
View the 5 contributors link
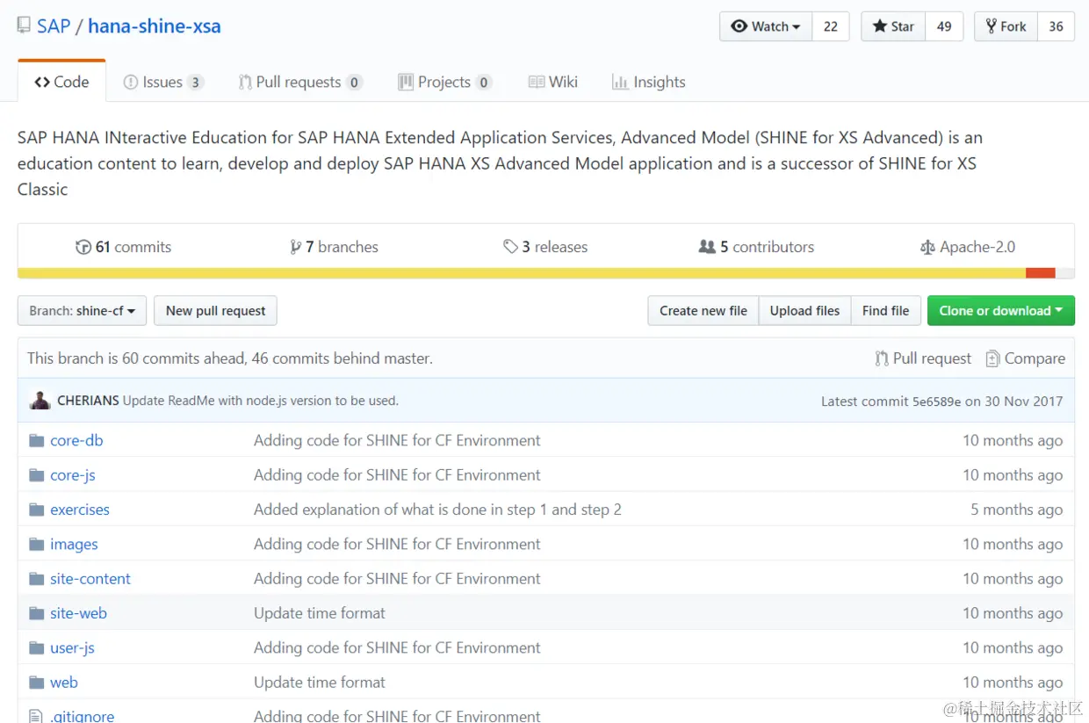pos(756,247)
